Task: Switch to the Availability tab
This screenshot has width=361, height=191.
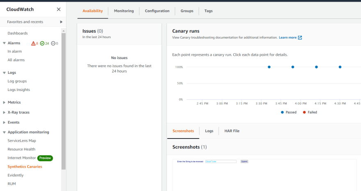Action: [93, 11]
